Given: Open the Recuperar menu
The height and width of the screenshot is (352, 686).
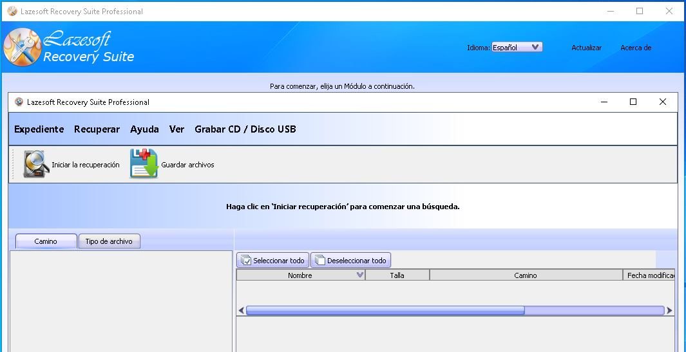Looking at the screenshot, I should click(97, 129).
